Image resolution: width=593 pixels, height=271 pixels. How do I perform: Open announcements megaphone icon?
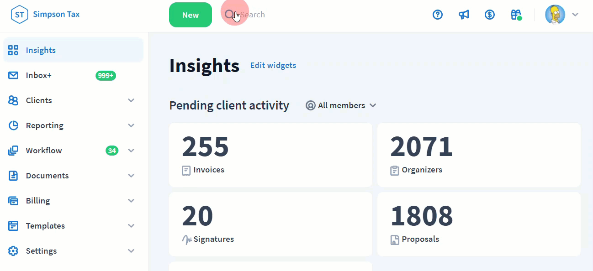(464, 15)
